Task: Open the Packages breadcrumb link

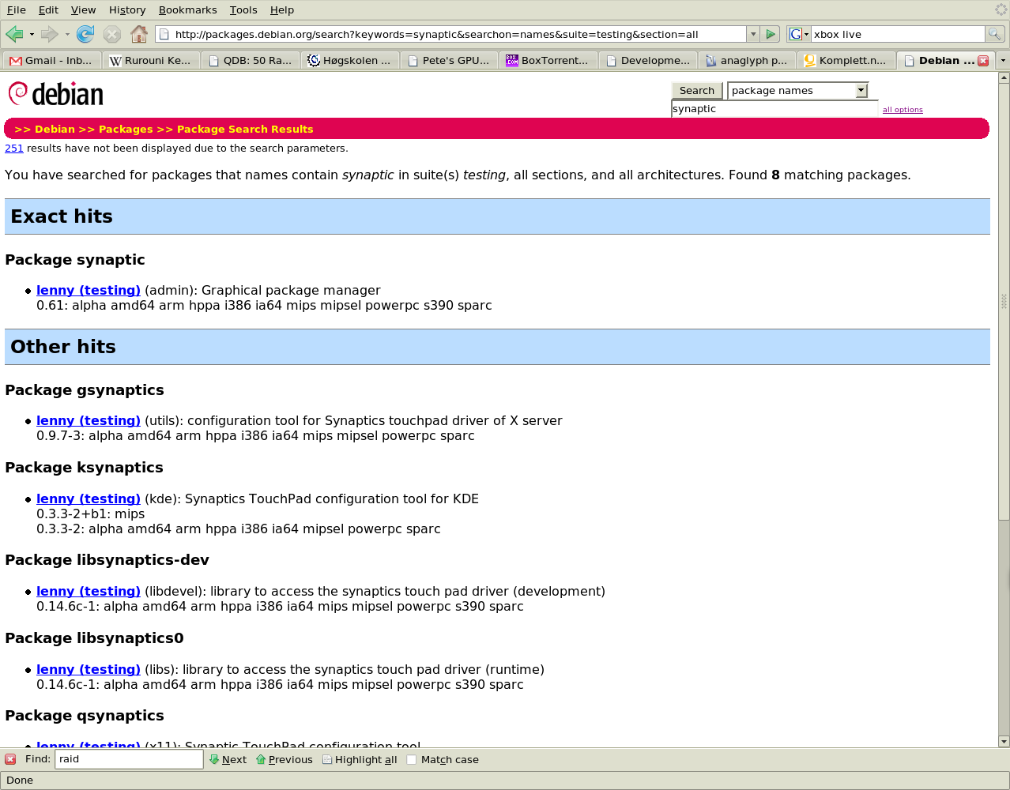Action: tap(126, 129)
